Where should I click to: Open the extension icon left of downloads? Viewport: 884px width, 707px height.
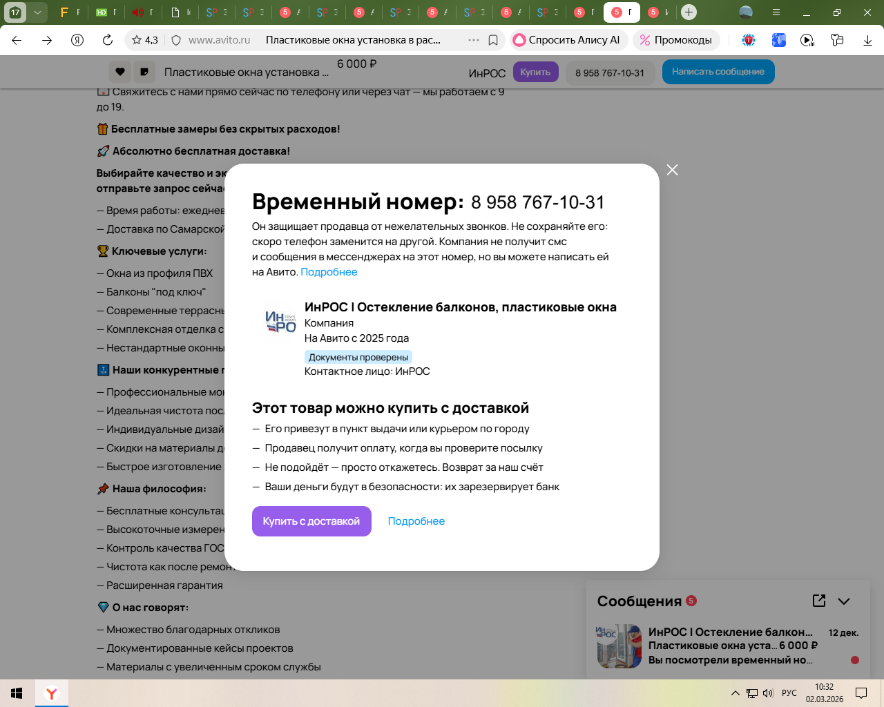(x=837, y=40)
